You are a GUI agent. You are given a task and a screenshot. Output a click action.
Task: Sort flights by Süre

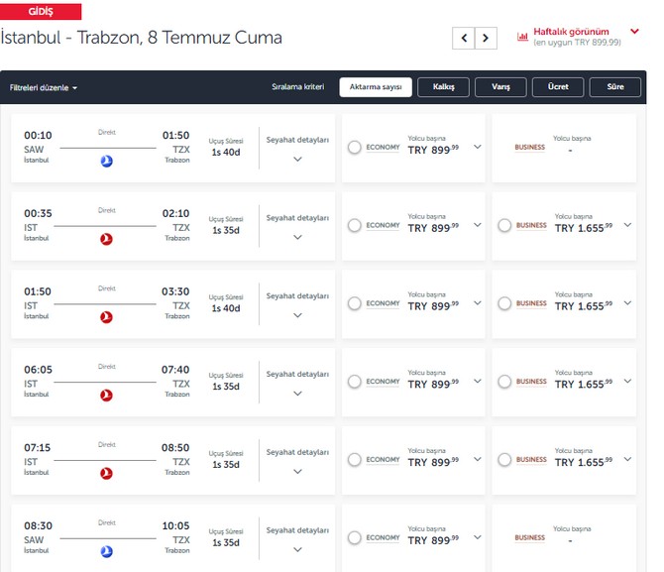pyautogui.click(x=615, y=87)
